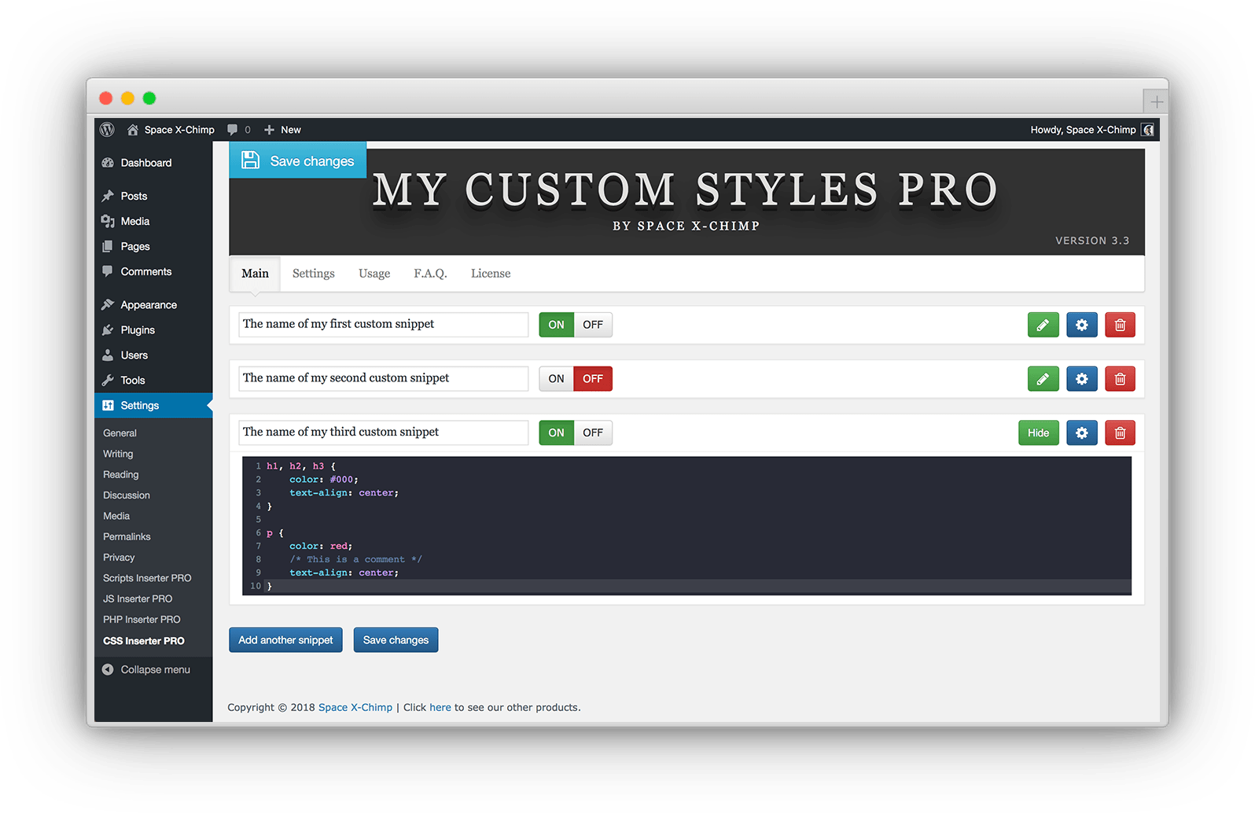Viewport: 1255px width, 814px height.
Task: Delete the second snippet with trash icon
Action: click(1120, 379)
